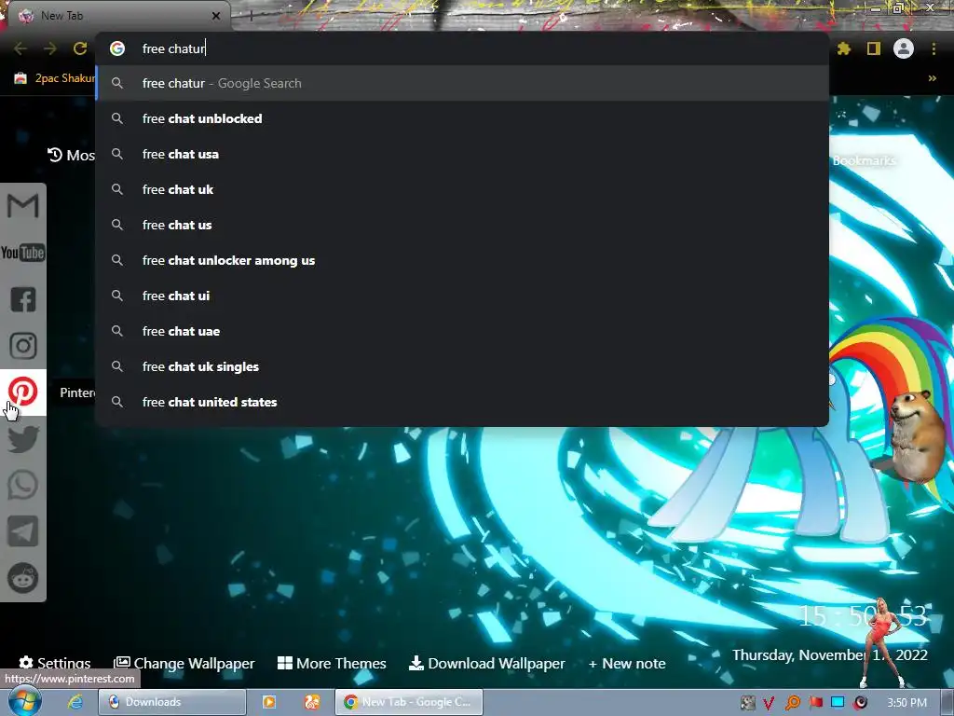This screenshot has height=716, width=954.
Task: Switch to the Downloads taskbar window
Action: click(x=172, y=702)
